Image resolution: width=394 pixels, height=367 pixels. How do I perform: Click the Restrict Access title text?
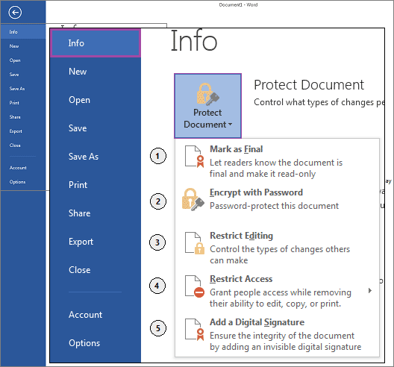click(241, 279)
